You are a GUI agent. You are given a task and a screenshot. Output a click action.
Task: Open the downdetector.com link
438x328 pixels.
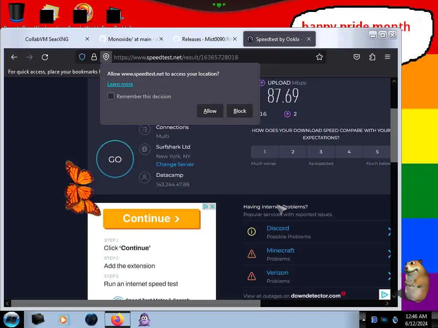click(316, 296)
